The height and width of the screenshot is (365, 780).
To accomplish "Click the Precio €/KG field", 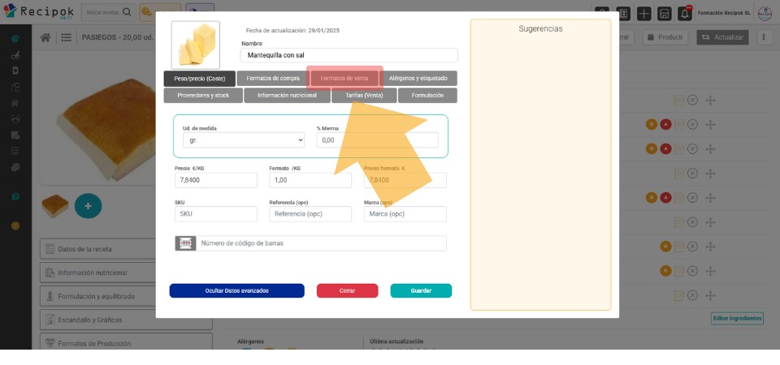I will click(216, 180).
